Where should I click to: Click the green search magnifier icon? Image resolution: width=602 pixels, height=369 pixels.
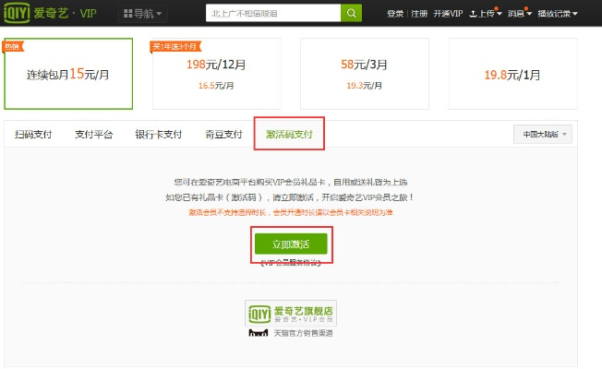pos(352,13)
